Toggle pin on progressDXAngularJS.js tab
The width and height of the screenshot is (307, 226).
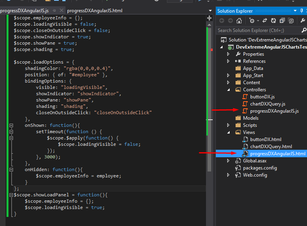tap(54, 11)
